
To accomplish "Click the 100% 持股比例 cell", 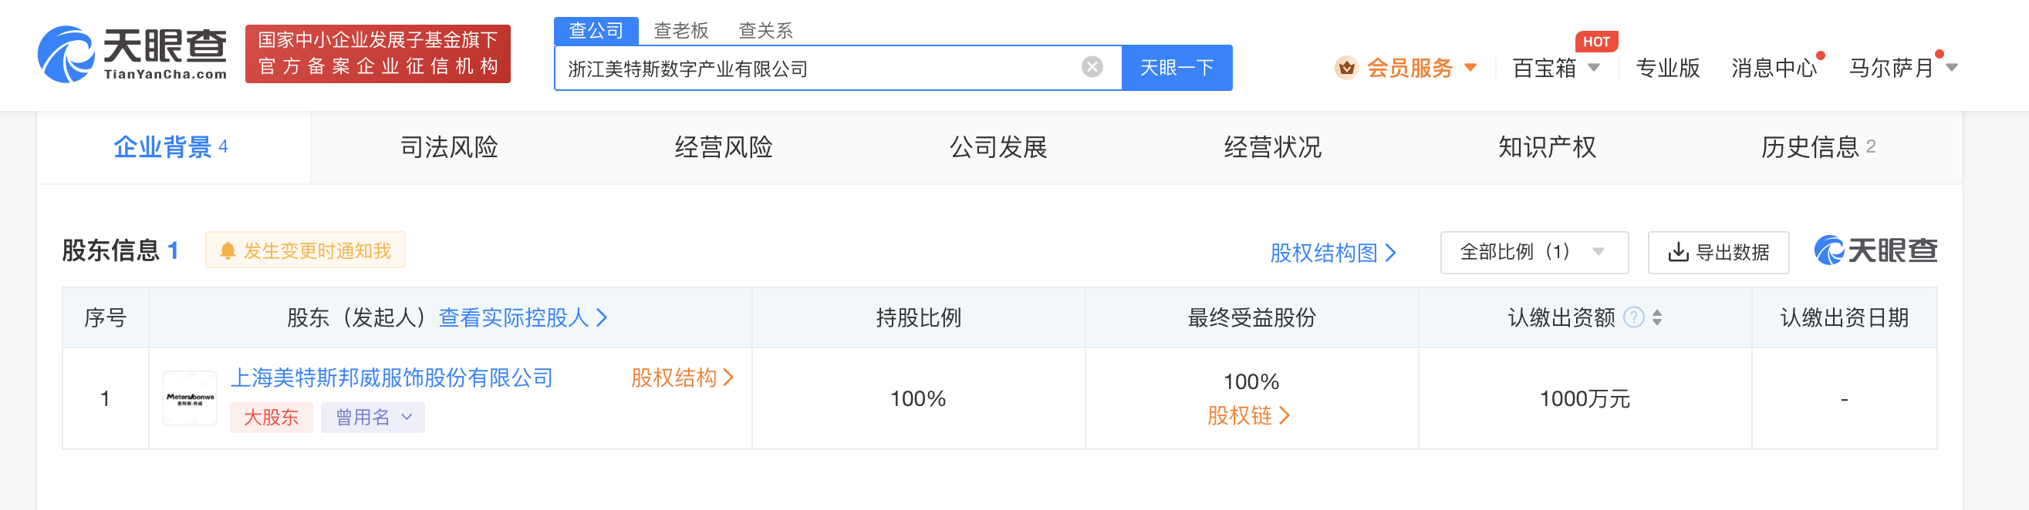I will click(918, 399).
